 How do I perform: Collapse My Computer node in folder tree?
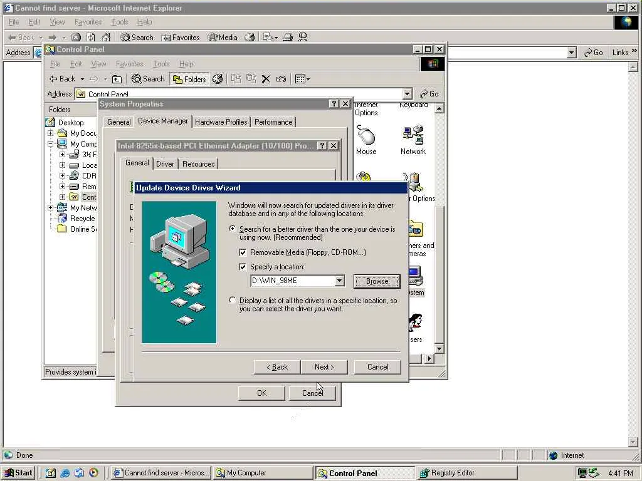(50, 143)
